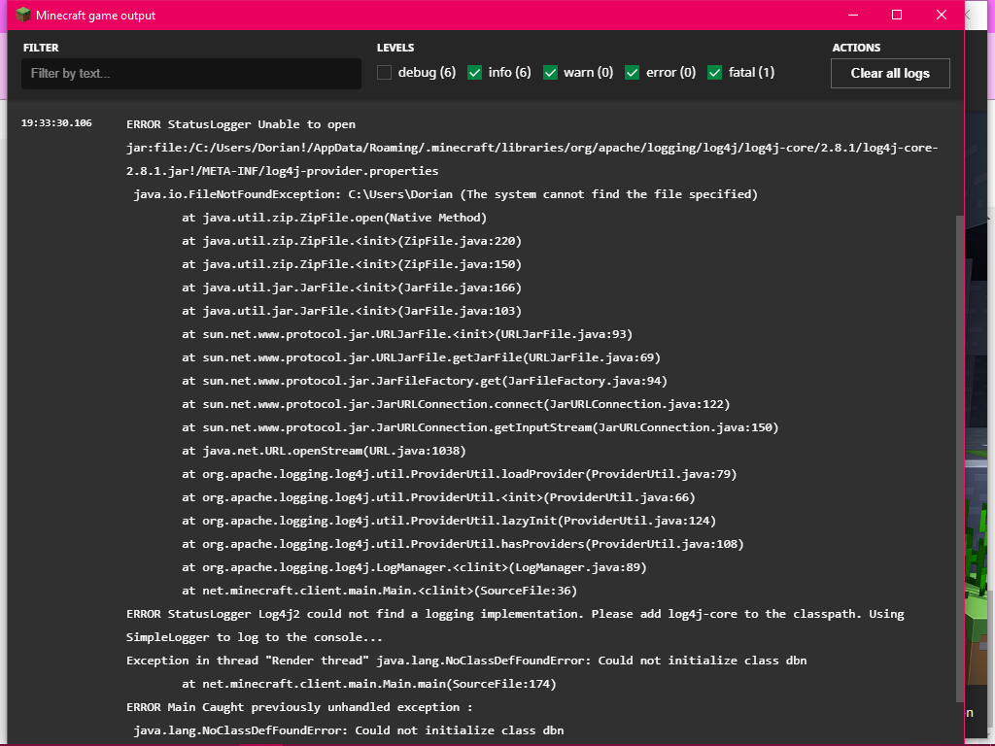Enable the debug (6) level checkbox

[385, 73]
